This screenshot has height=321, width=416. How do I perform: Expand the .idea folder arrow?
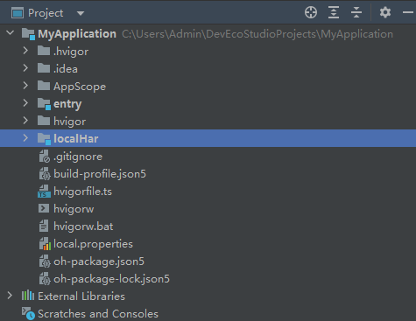click(x=25, y=68)
